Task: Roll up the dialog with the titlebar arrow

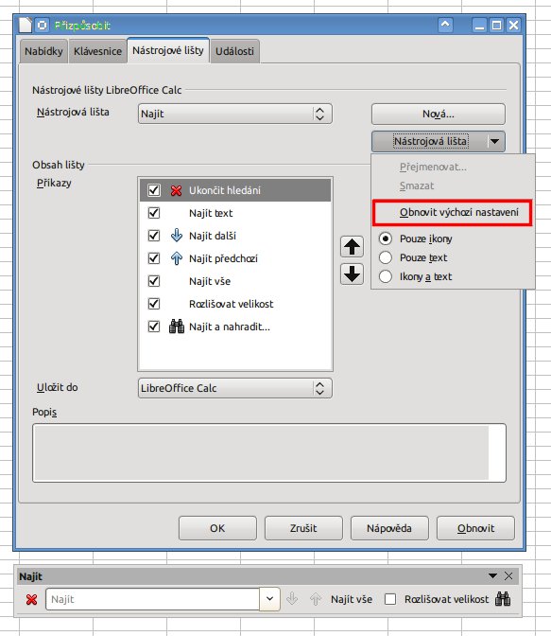Action: coord(445,26)
